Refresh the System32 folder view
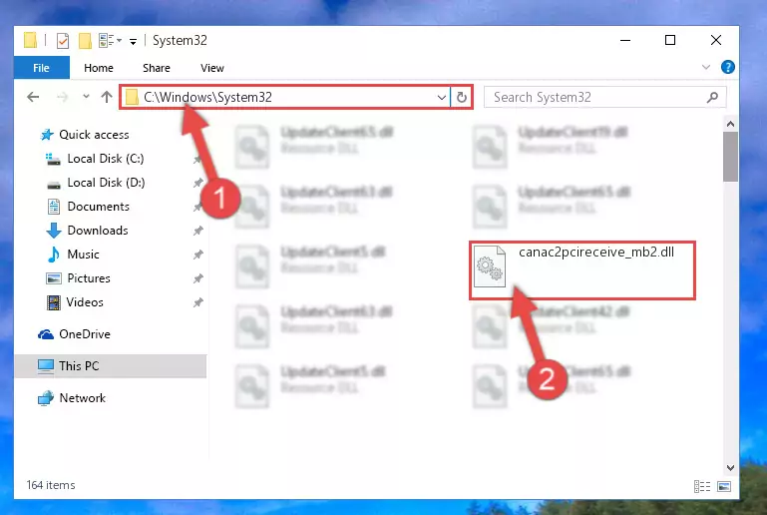The height and width of the screenshot is (515, 767). [461, 97]
